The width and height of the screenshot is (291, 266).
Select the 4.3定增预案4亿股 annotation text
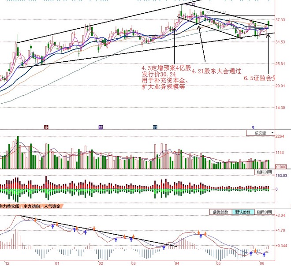point(167,68)
